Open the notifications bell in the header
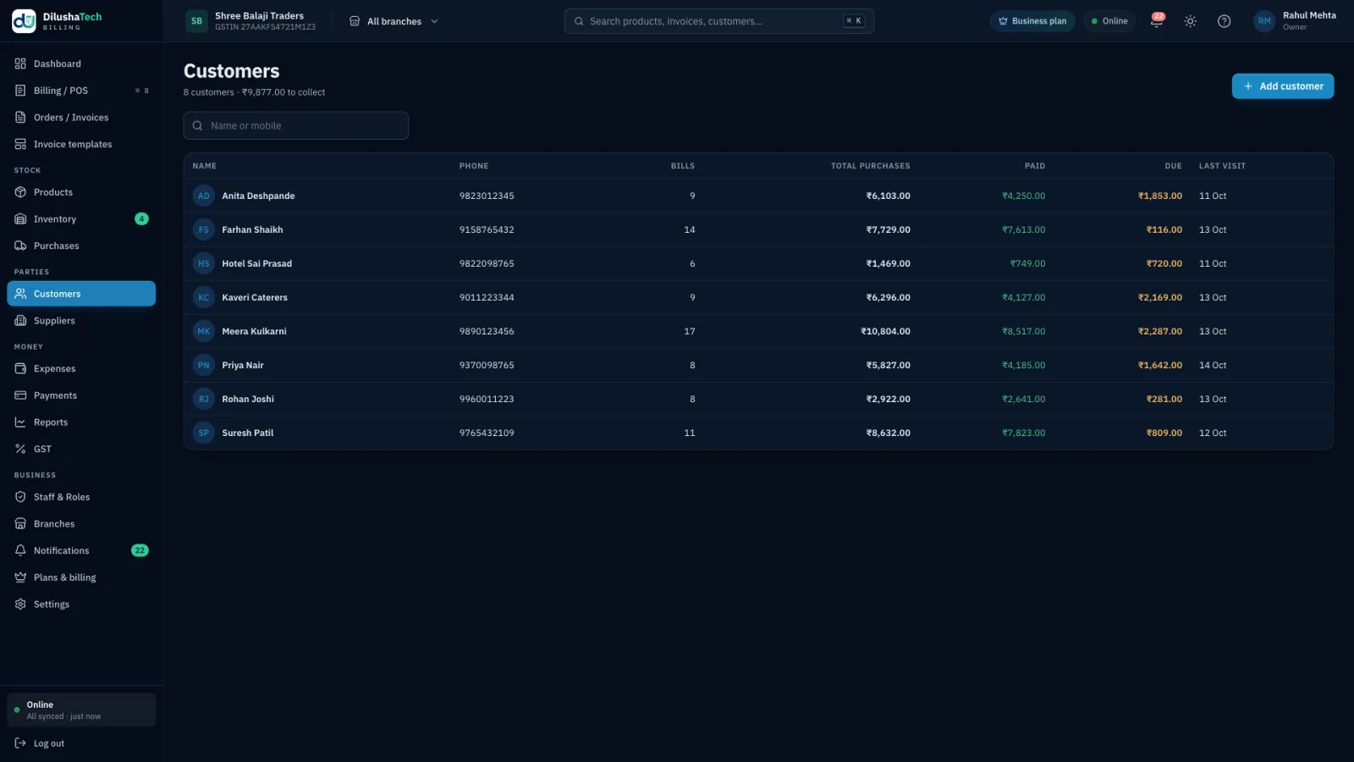This screenshot has width=1354, height=762. [x=1156, y=21]
